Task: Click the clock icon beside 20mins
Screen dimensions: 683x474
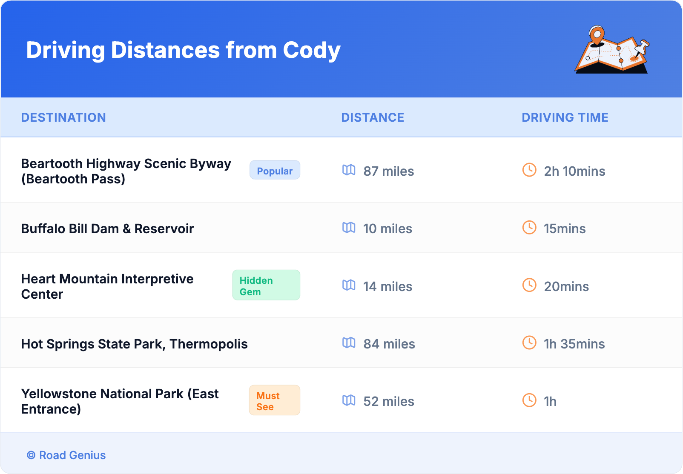Action: [529, 285]
